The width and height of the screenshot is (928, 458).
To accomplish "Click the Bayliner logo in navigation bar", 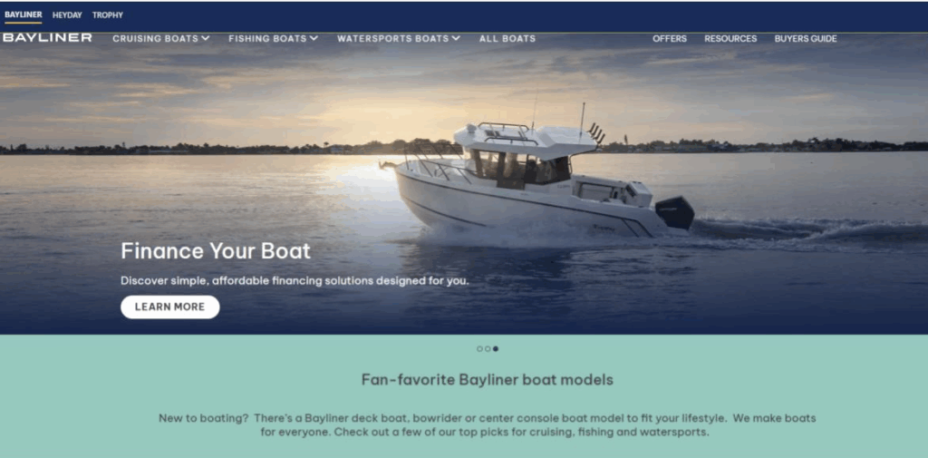I will pos(47,38).
